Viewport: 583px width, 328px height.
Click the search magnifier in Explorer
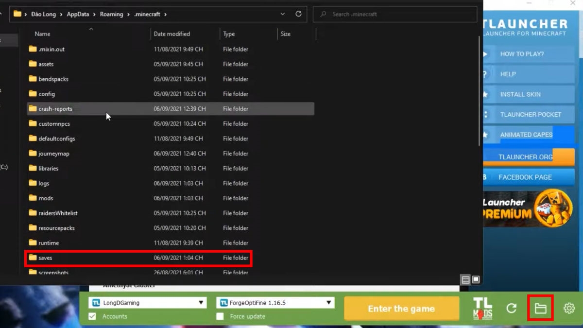[x=323, y=14]
